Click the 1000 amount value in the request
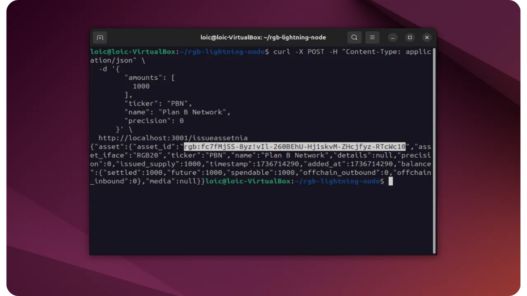Viewport: 527px width, 296px height. tap(141, 86)
